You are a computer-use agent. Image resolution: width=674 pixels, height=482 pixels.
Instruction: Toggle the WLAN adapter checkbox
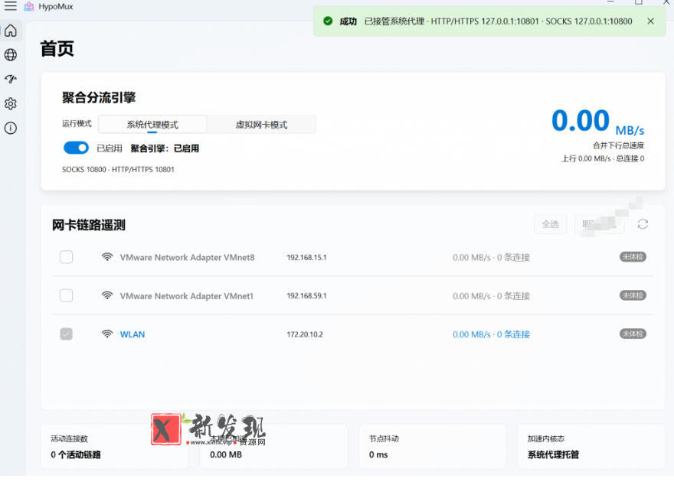coord(66,334)
